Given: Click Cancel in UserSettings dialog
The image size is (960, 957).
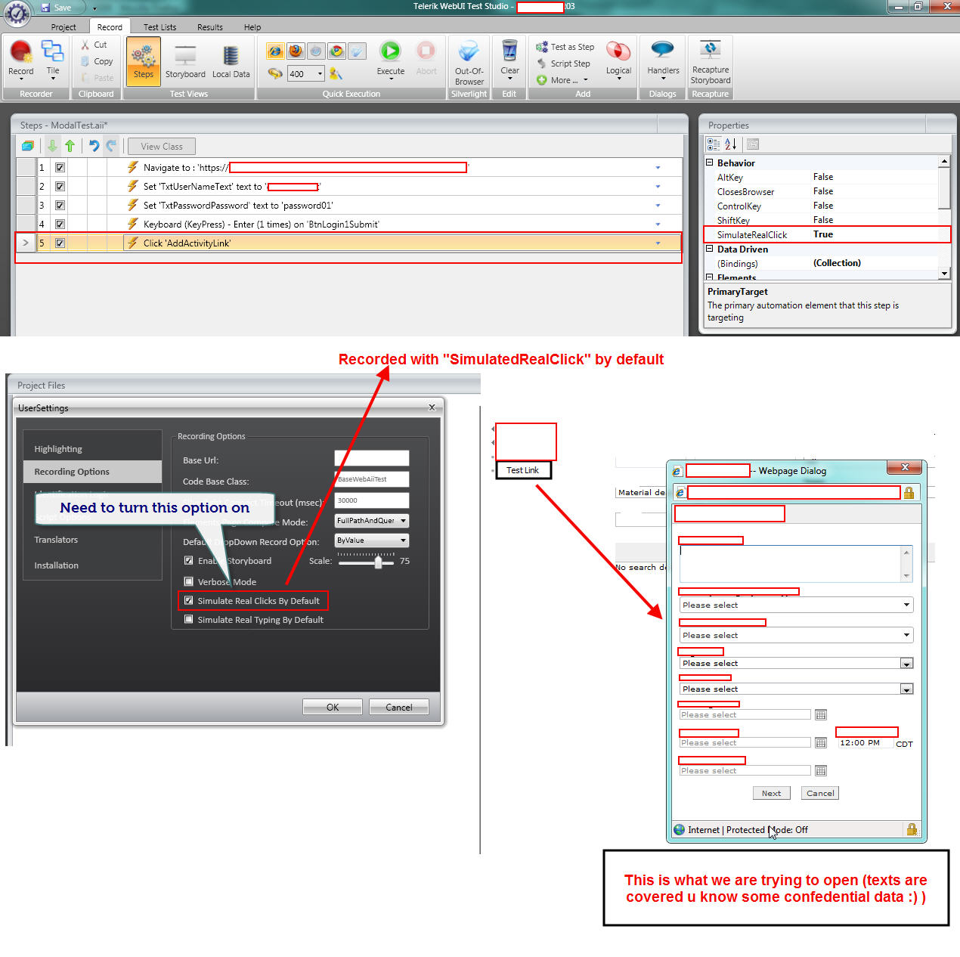Looking at the screenshot, I should pos(399,708).
